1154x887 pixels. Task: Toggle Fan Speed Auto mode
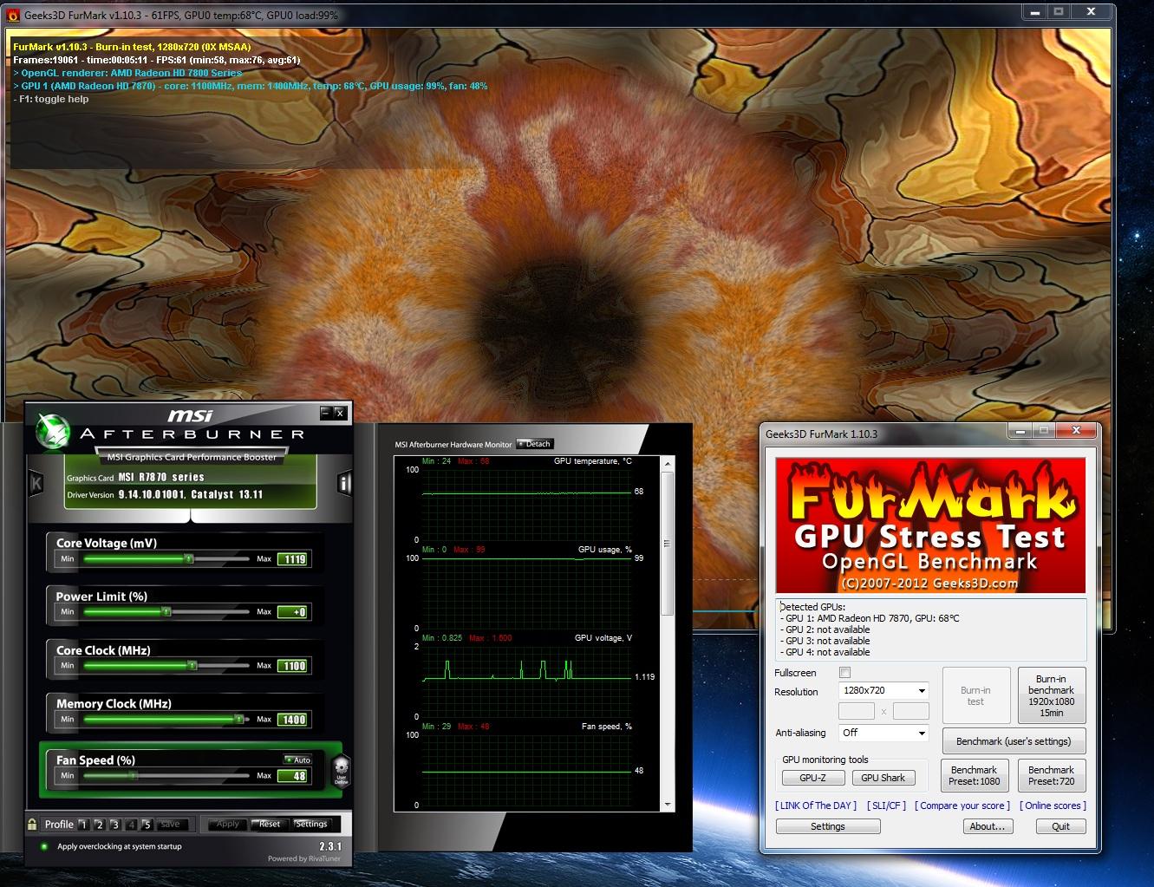[x=297, y=760]
